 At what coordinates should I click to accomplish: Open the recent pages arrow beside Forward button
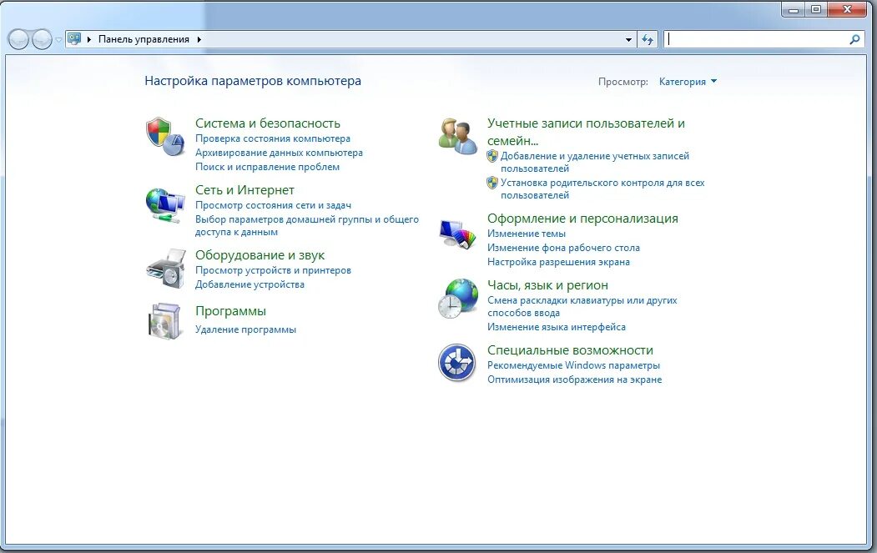(x=58, y=40)
